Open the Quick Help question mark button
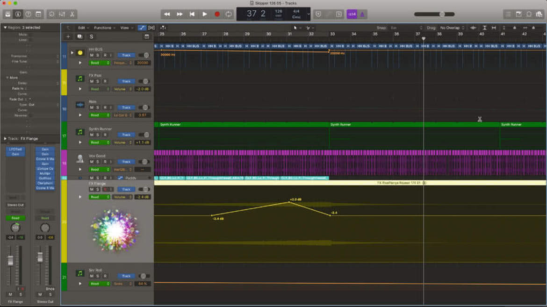 pos(28,14)
